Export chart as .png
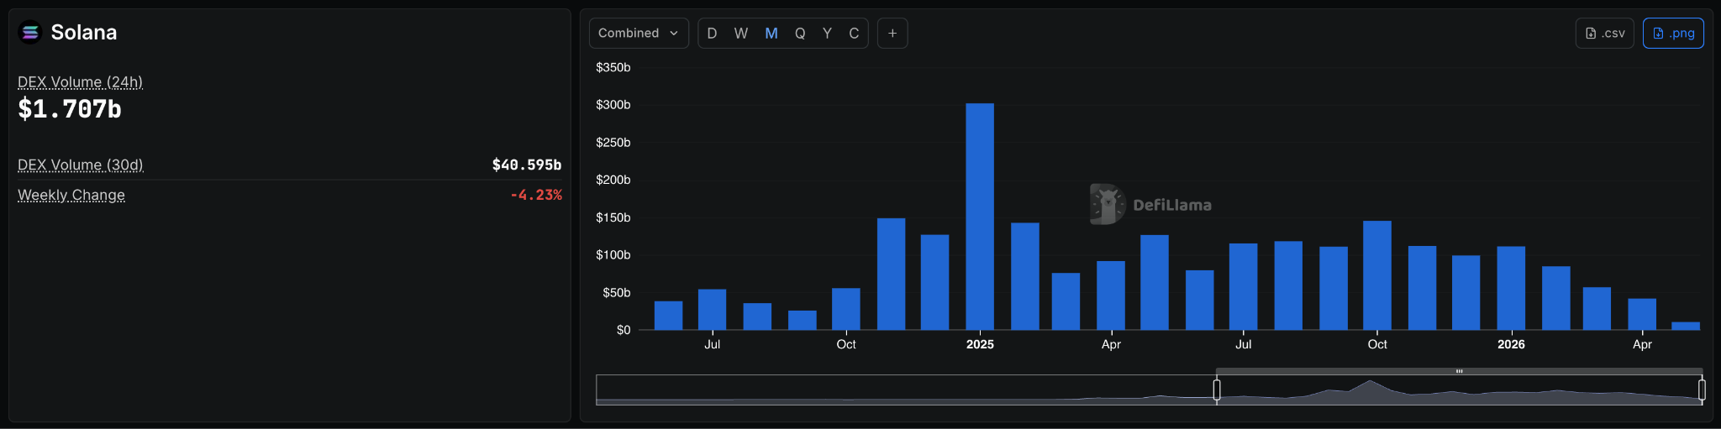Image resolution: width=1721 pixels, height=429 pixels. tap(1673, 33)
